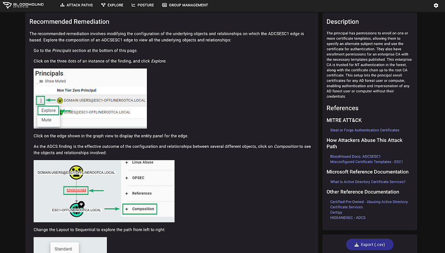The height and width of the screenshot is (253, 445).
Task: Click the Attack Paths hierarchy icon
Action: [x=63, y=5]
